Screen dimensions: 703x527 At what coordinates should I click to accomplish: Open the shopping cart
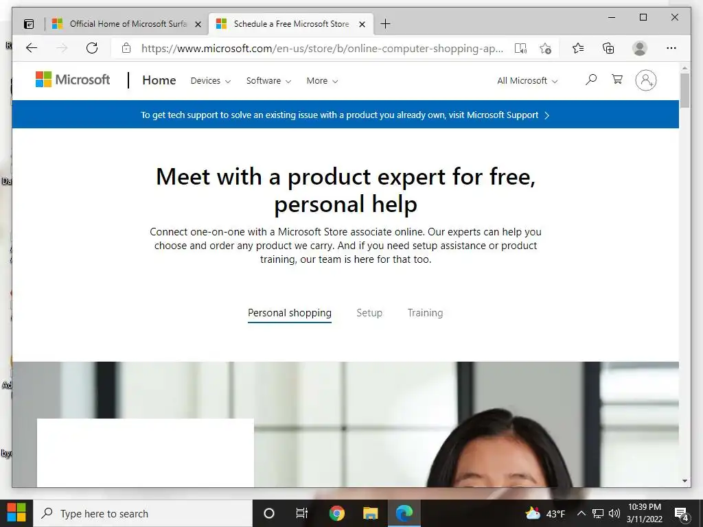[617, 80]
